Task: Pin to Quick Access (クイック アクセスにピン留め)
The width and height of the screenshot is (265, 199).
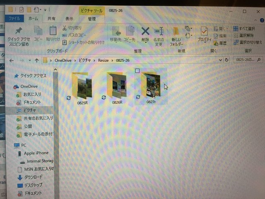Action: click(x=19, y=36)
